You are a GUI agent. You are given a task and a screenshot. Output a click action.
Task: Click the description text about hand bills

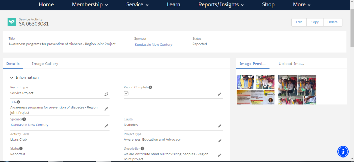pos(166,156)
